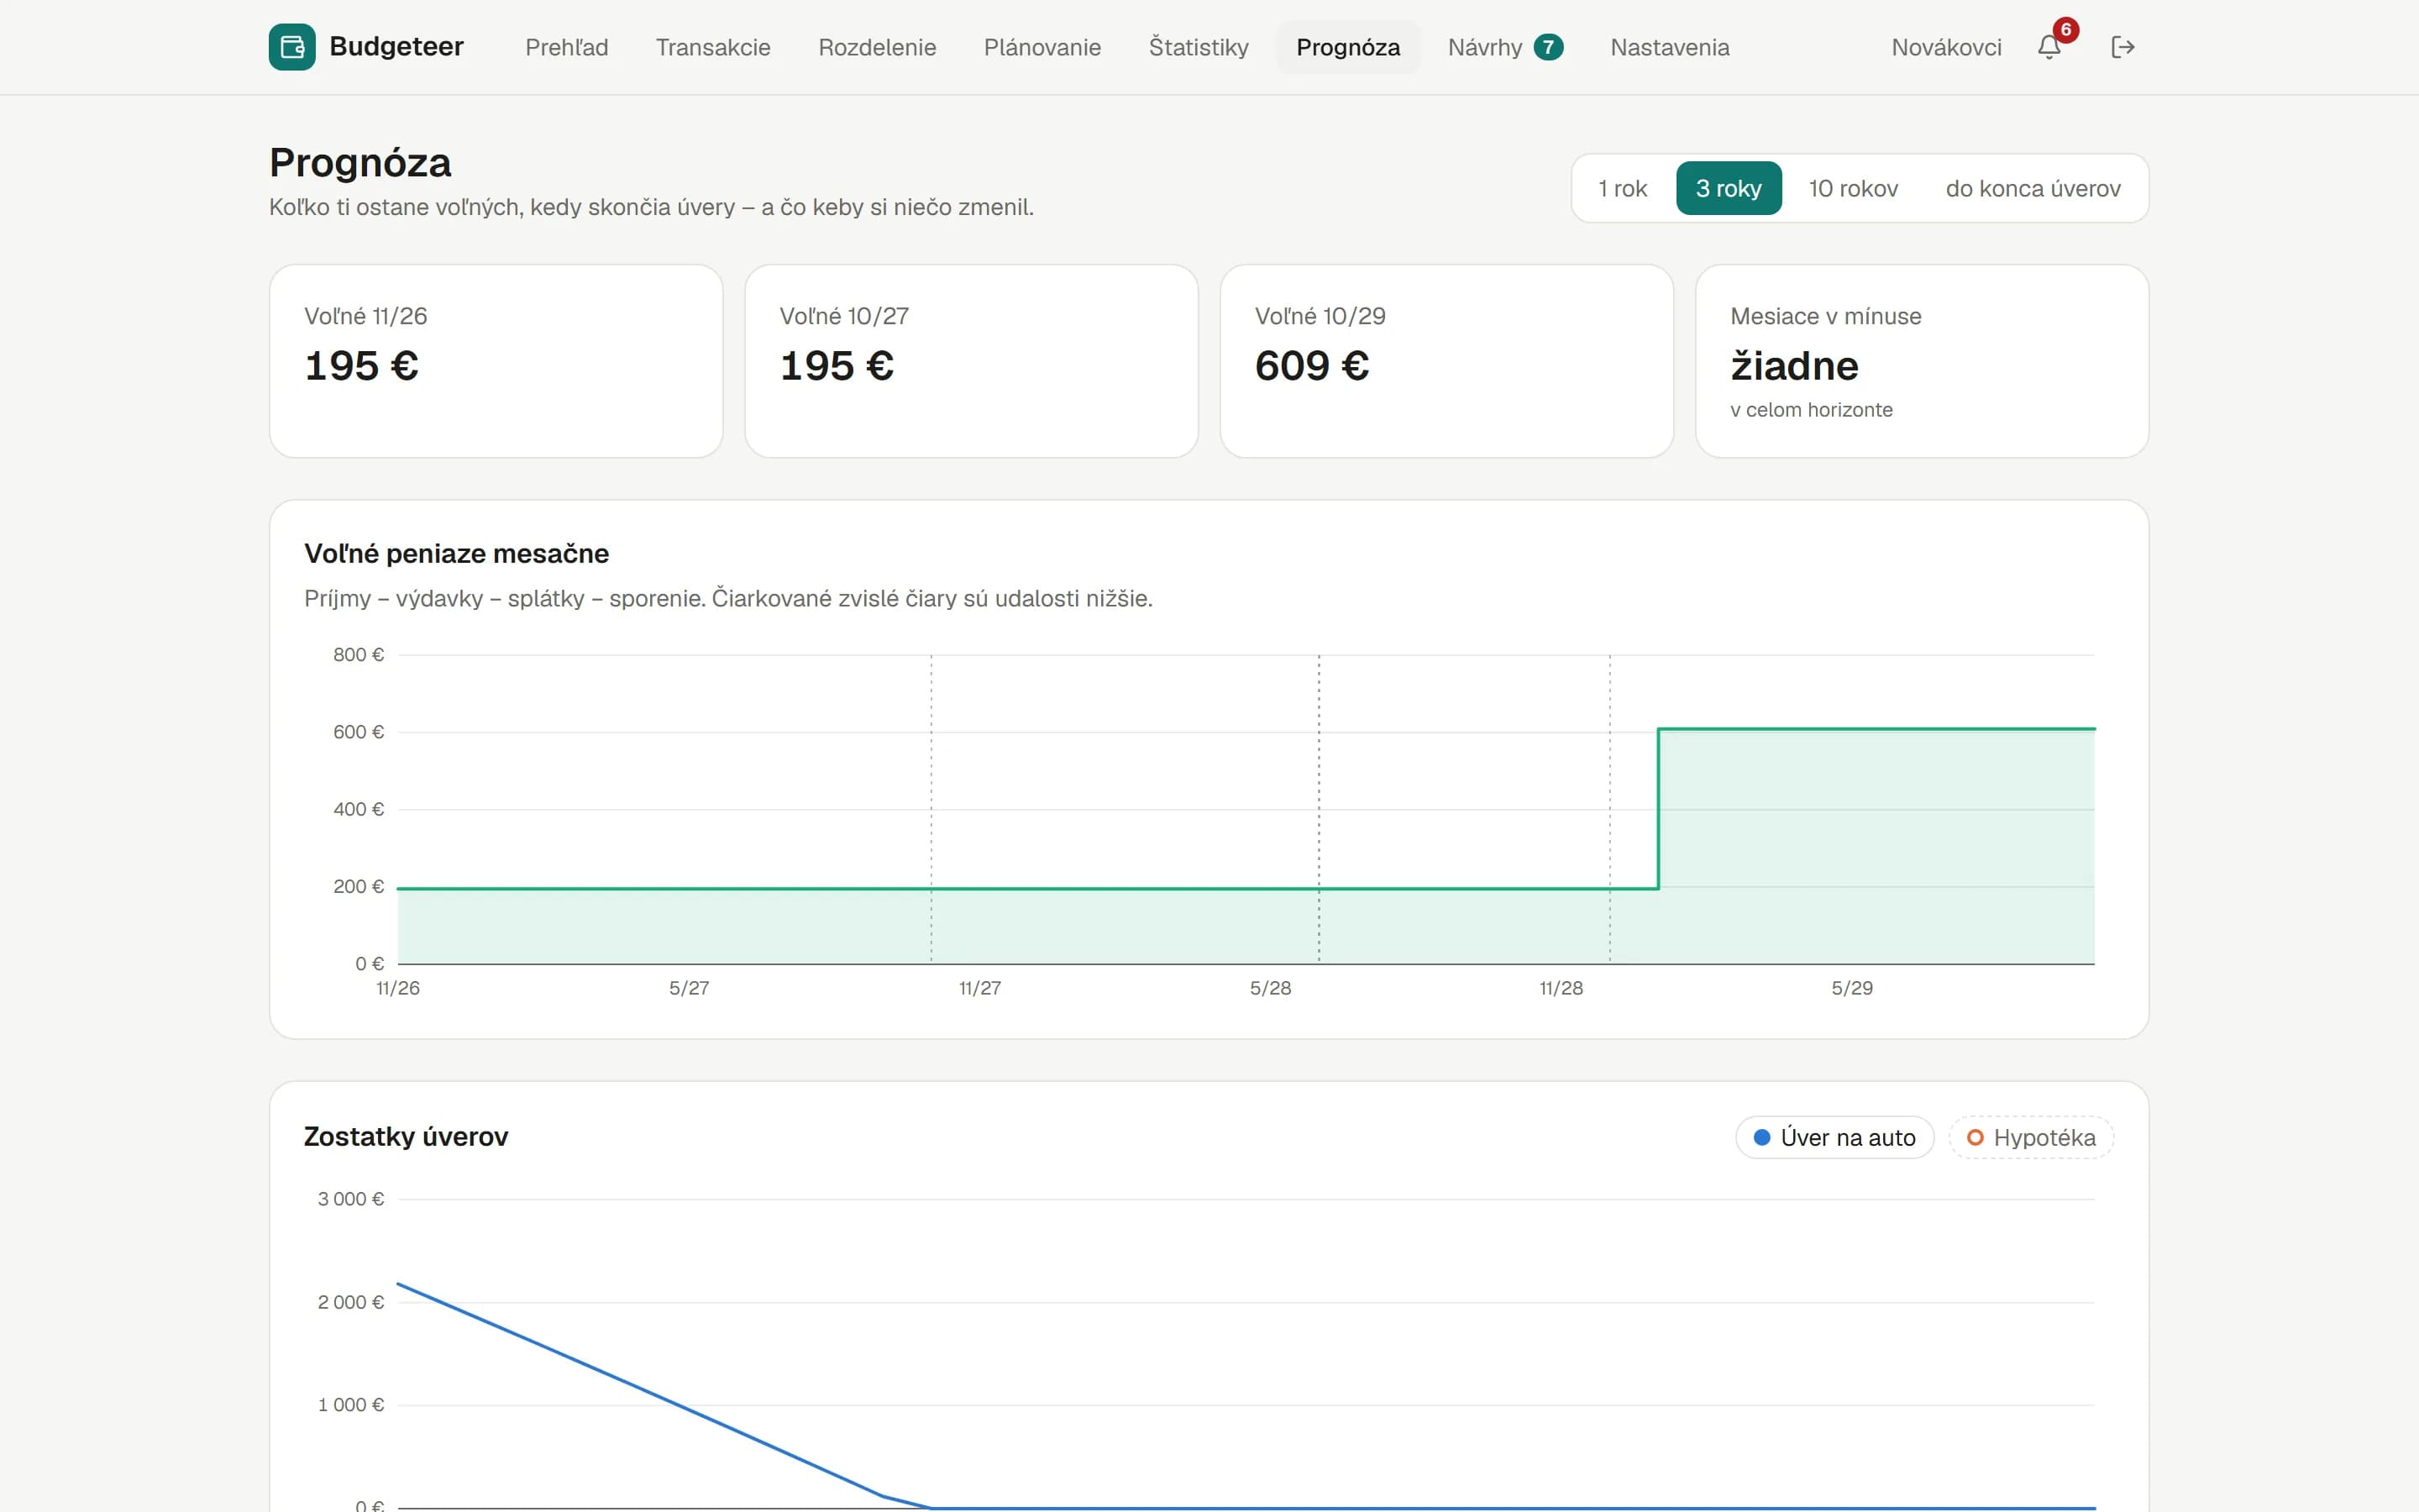
Task: Click the 11/27 axis label
Action: [979, 988]
